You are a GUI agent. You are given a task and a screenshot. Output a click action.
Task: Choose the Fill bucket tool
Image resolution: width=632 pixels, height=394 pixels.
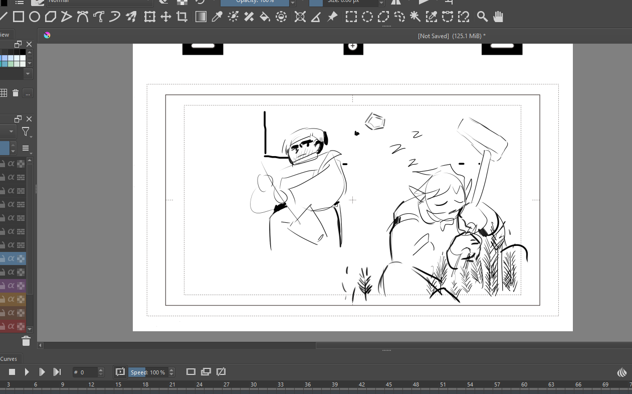[x=265, y=17]
